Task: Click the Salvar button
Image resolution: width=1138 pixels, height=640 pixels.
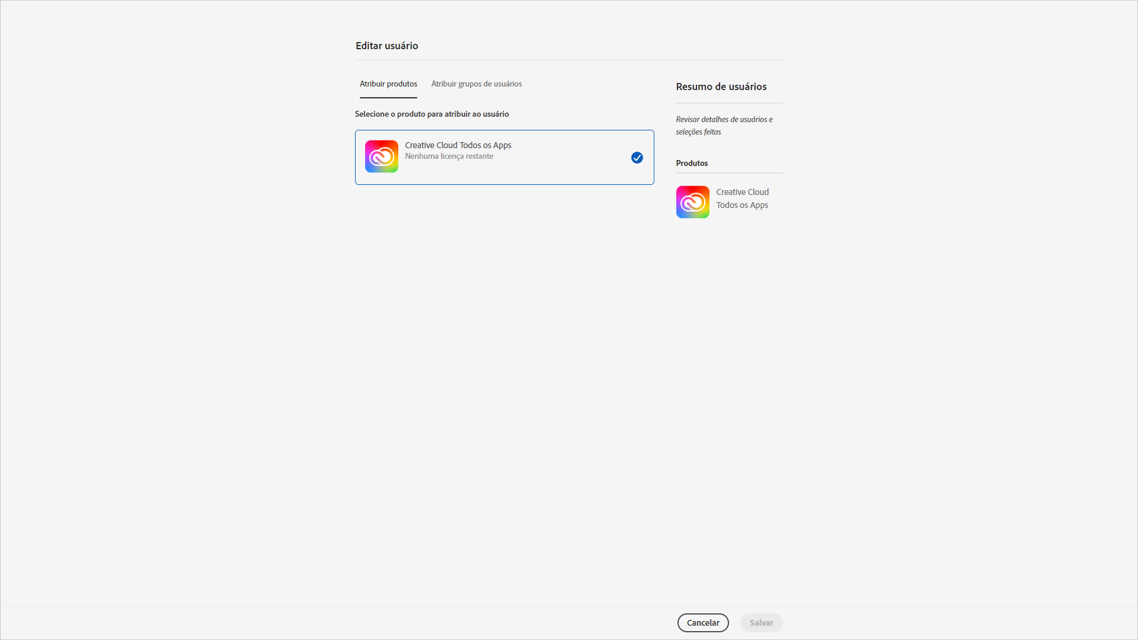Action: [761, 623]
